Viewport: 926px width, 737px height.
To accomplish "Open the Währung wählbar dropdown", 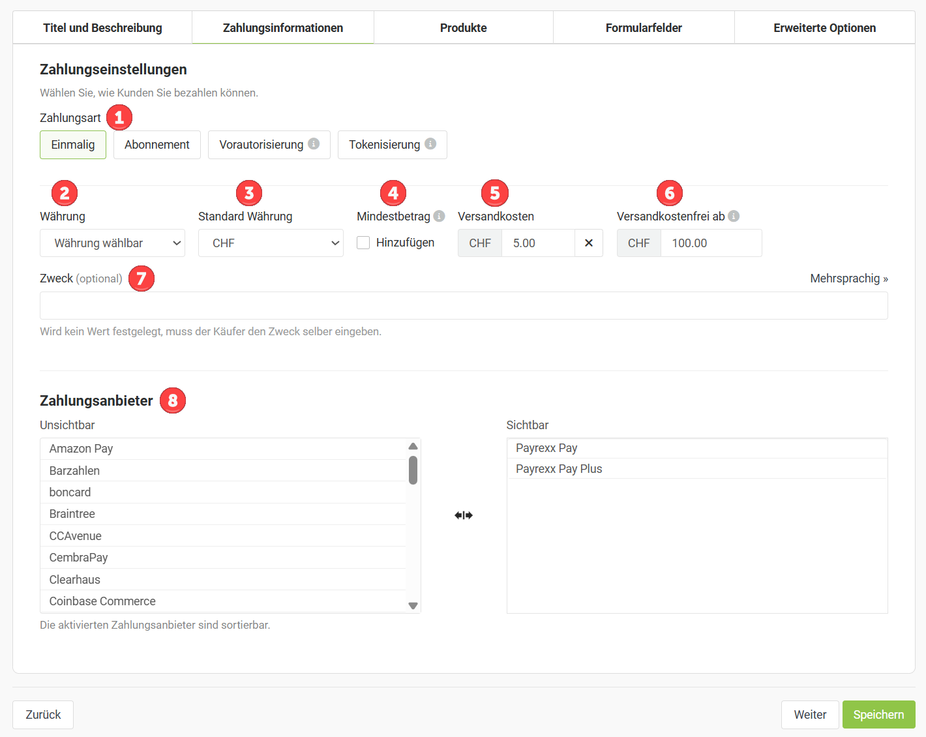I will coord(112,243).
